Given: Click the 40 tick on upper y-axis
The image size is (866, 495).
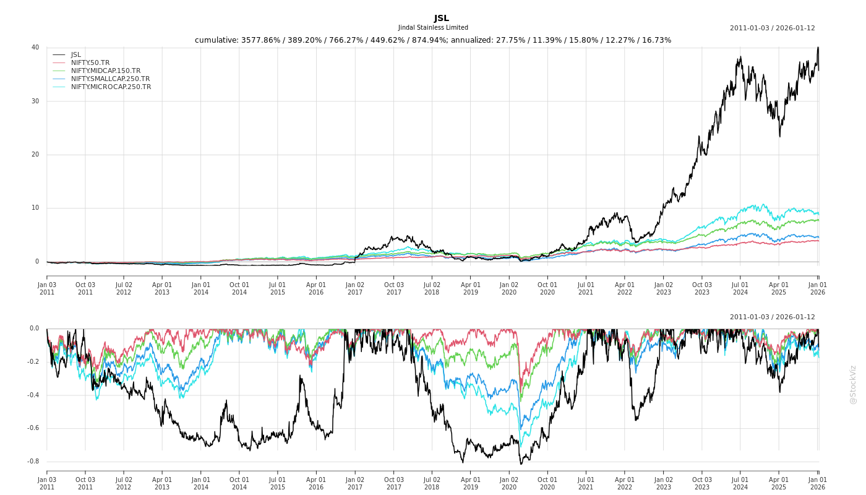Looking at the screenshot, I should click(35, 48).
